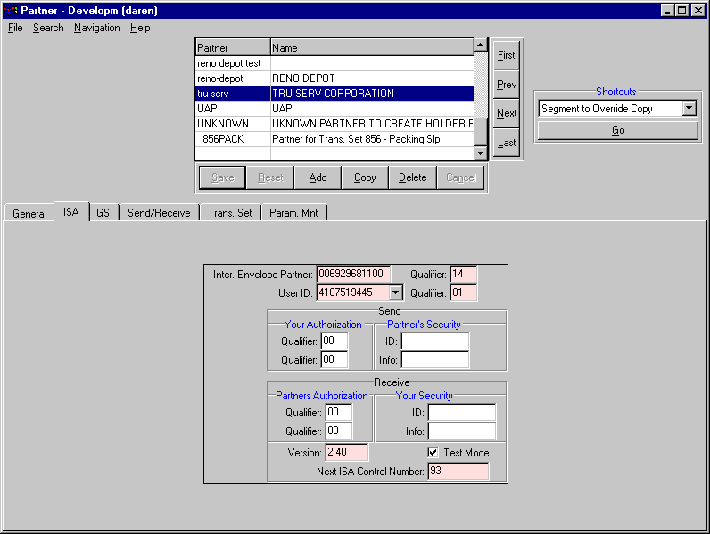
Task: Select the General tab
Action: pyautogui.click(x=29, y=214)
